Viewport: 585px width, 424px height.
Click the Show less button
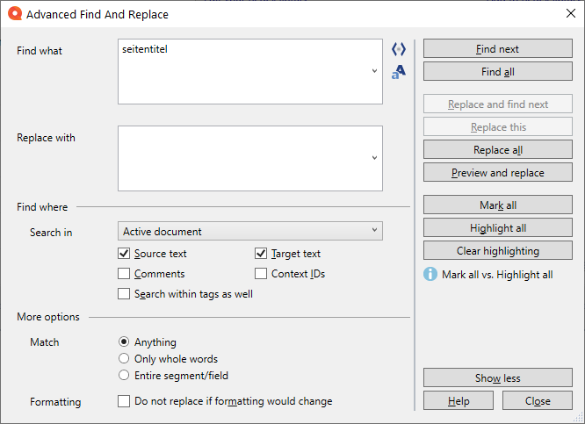coord(498,378)
